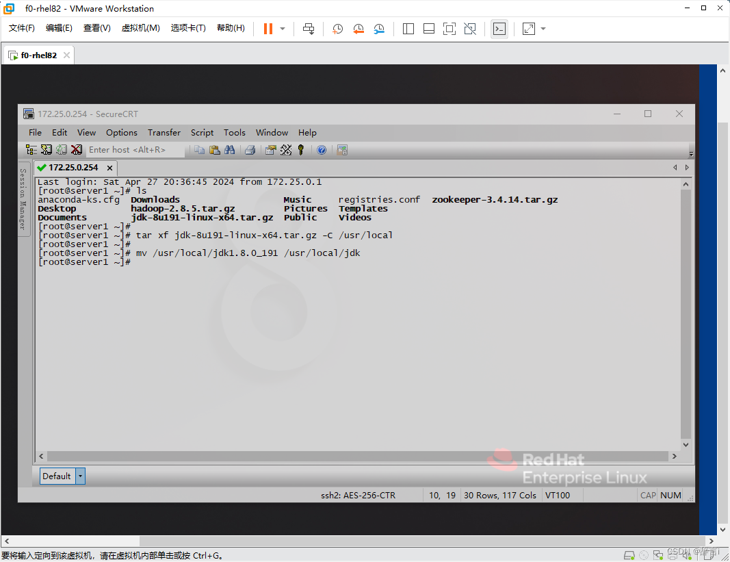Click SecureCRT Reconnect session icon
This screenshot has width=730, height=562.
tap(62, 150)
